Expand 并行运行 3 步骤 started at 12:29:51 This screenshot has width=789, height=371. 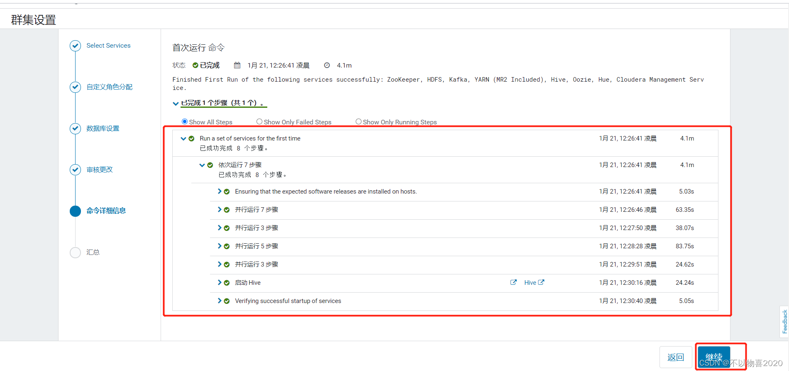220,264
